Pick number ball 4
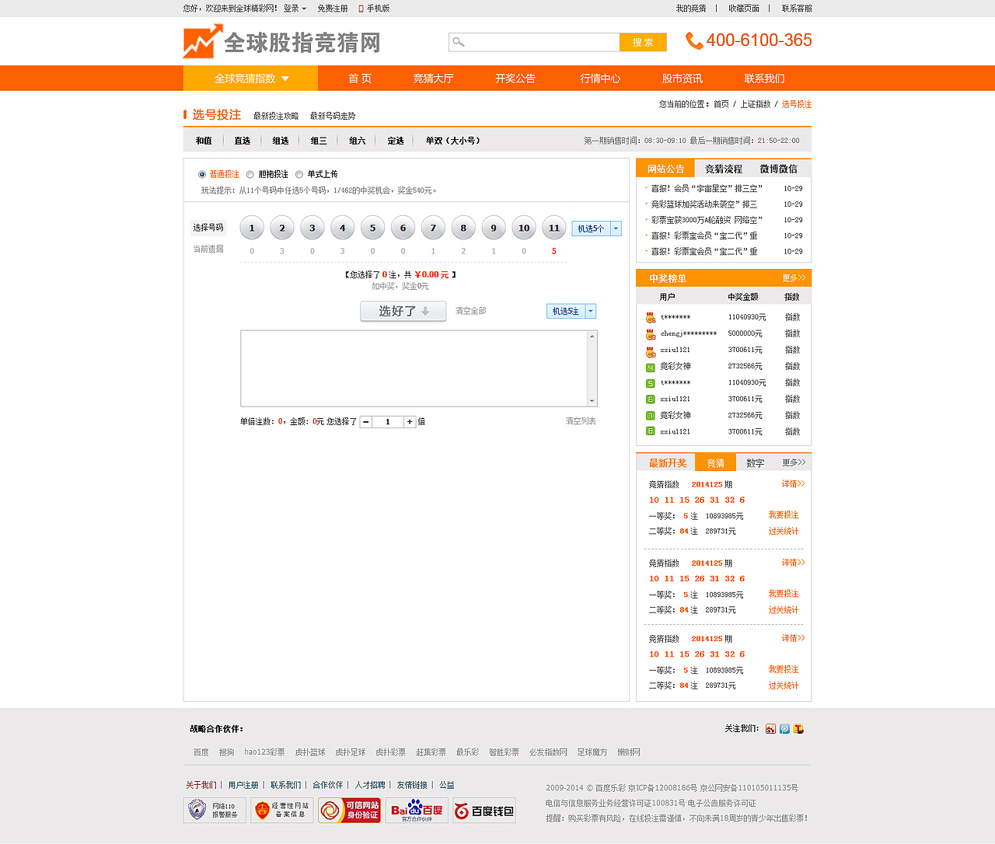This screenshot has width=995, height=844. coord(343,228)
